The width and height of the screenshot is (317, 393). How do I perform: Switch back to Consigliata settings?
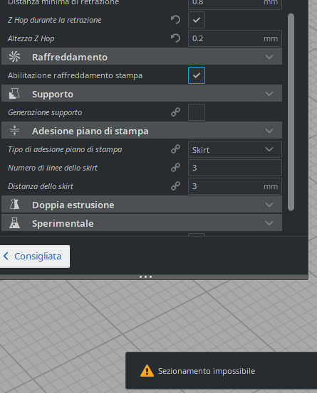34,257
